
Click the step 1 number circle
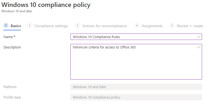coord(6,26)
